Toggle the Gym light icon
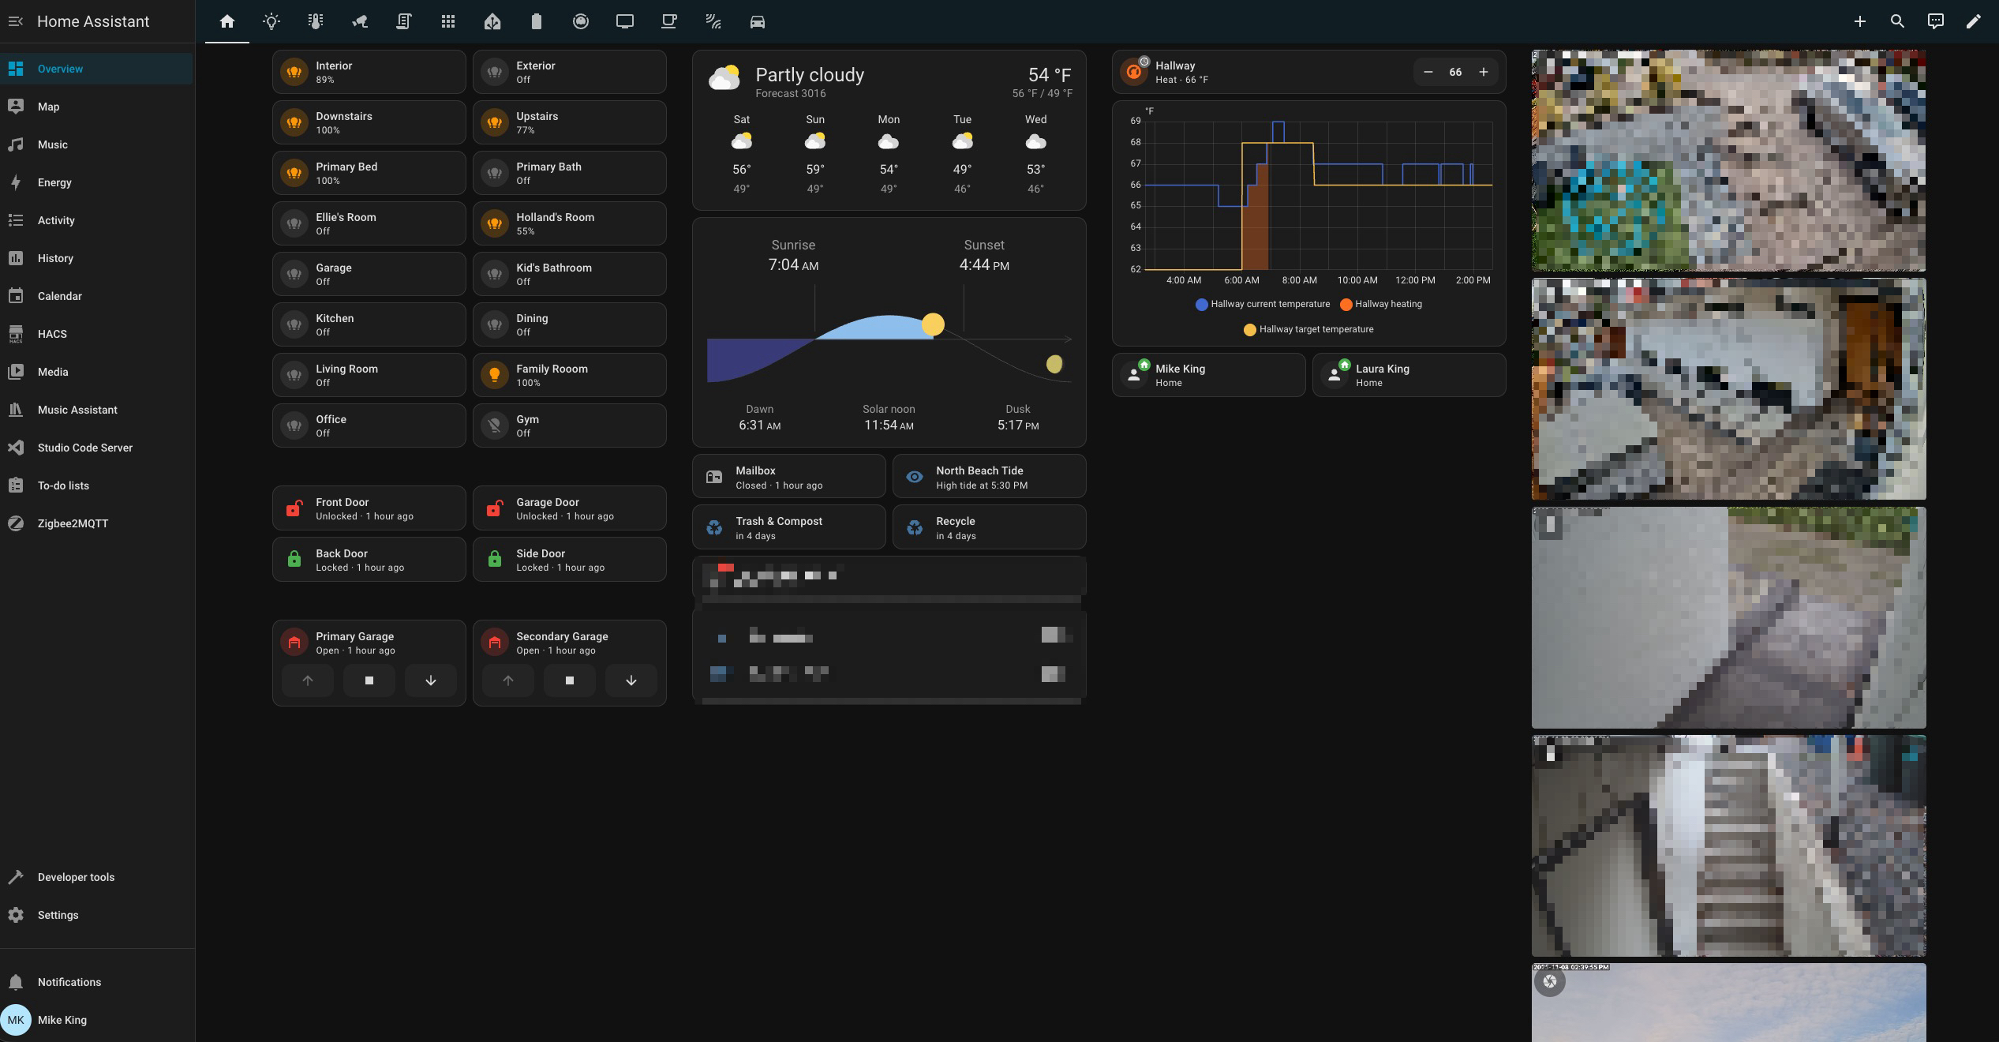This screenshot has width=1999, height=1042. point(494,425)
